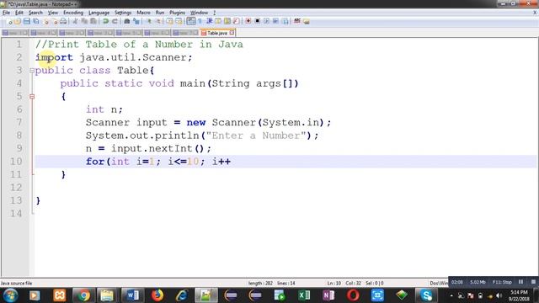
Task: Click the macro Playback icon
Action: pos(266,21)
